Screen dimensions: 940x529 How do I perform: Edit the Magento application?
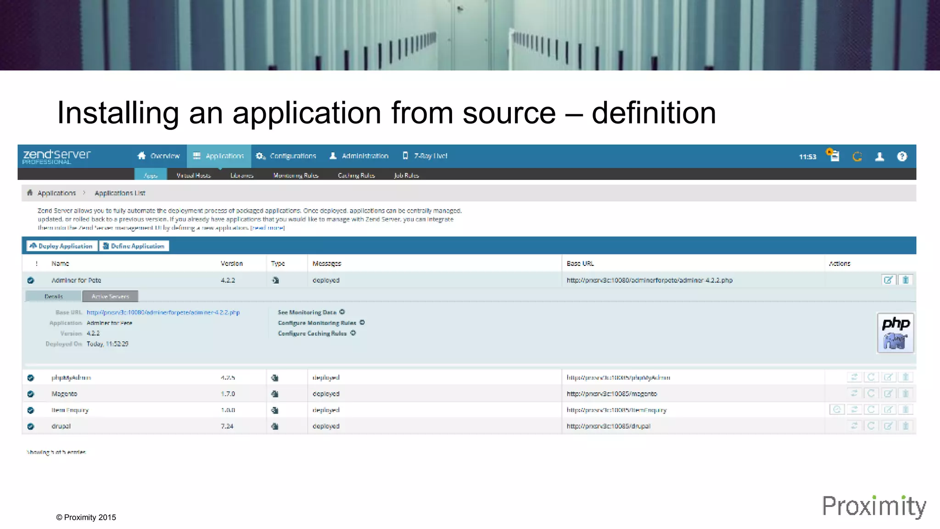point(889,394)
